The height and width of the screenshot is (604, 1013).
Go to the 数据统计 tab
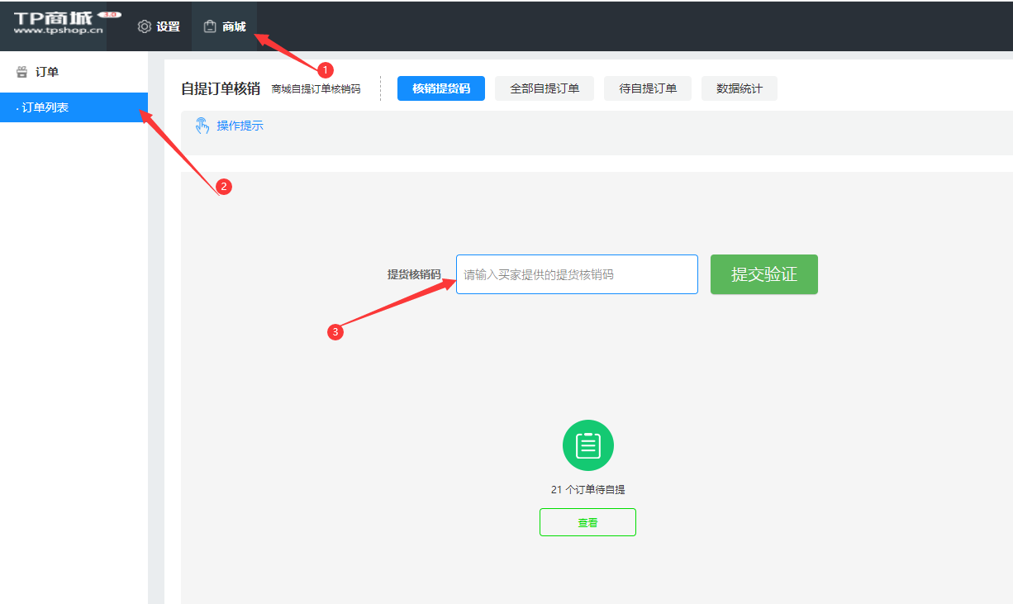point(739,88)
